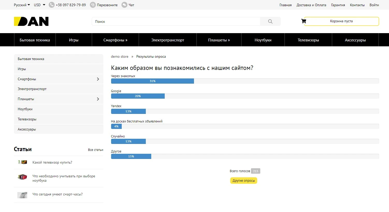Click the DAN store logo
Viewport: 389px width, 212px height.
coord(31,21)
